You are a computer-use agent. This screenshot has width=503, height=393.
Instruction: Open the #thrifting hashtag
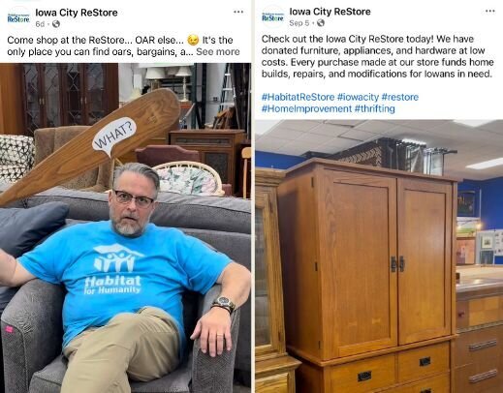click(375, 108)
